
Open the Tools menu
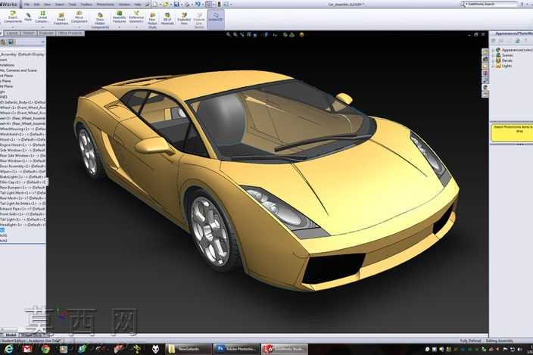[73, 5]
